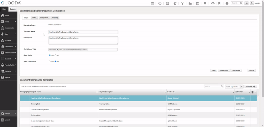Open Risks in the sidebar
Screen dimensions: 264x127
point(9,34)
